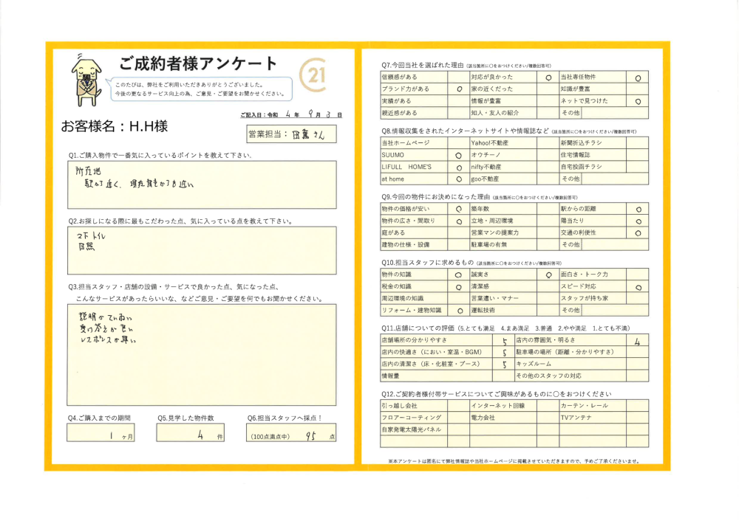Click the お客様名 H.H様 label

point(115,127)
